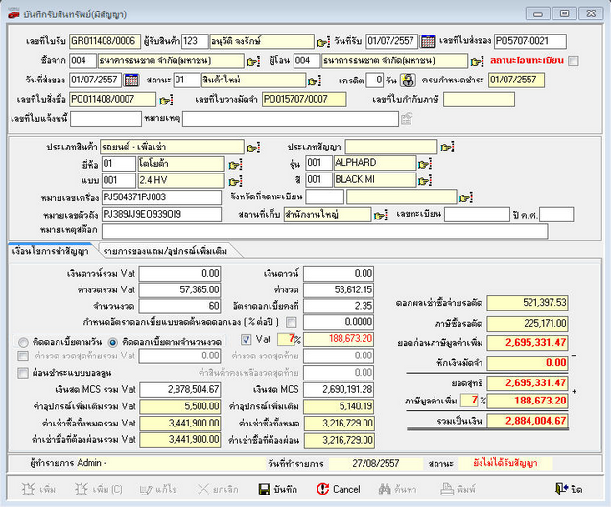611x507 pixels.
Task: Click the padlock icon next to credit days
Action: (408, 81)
